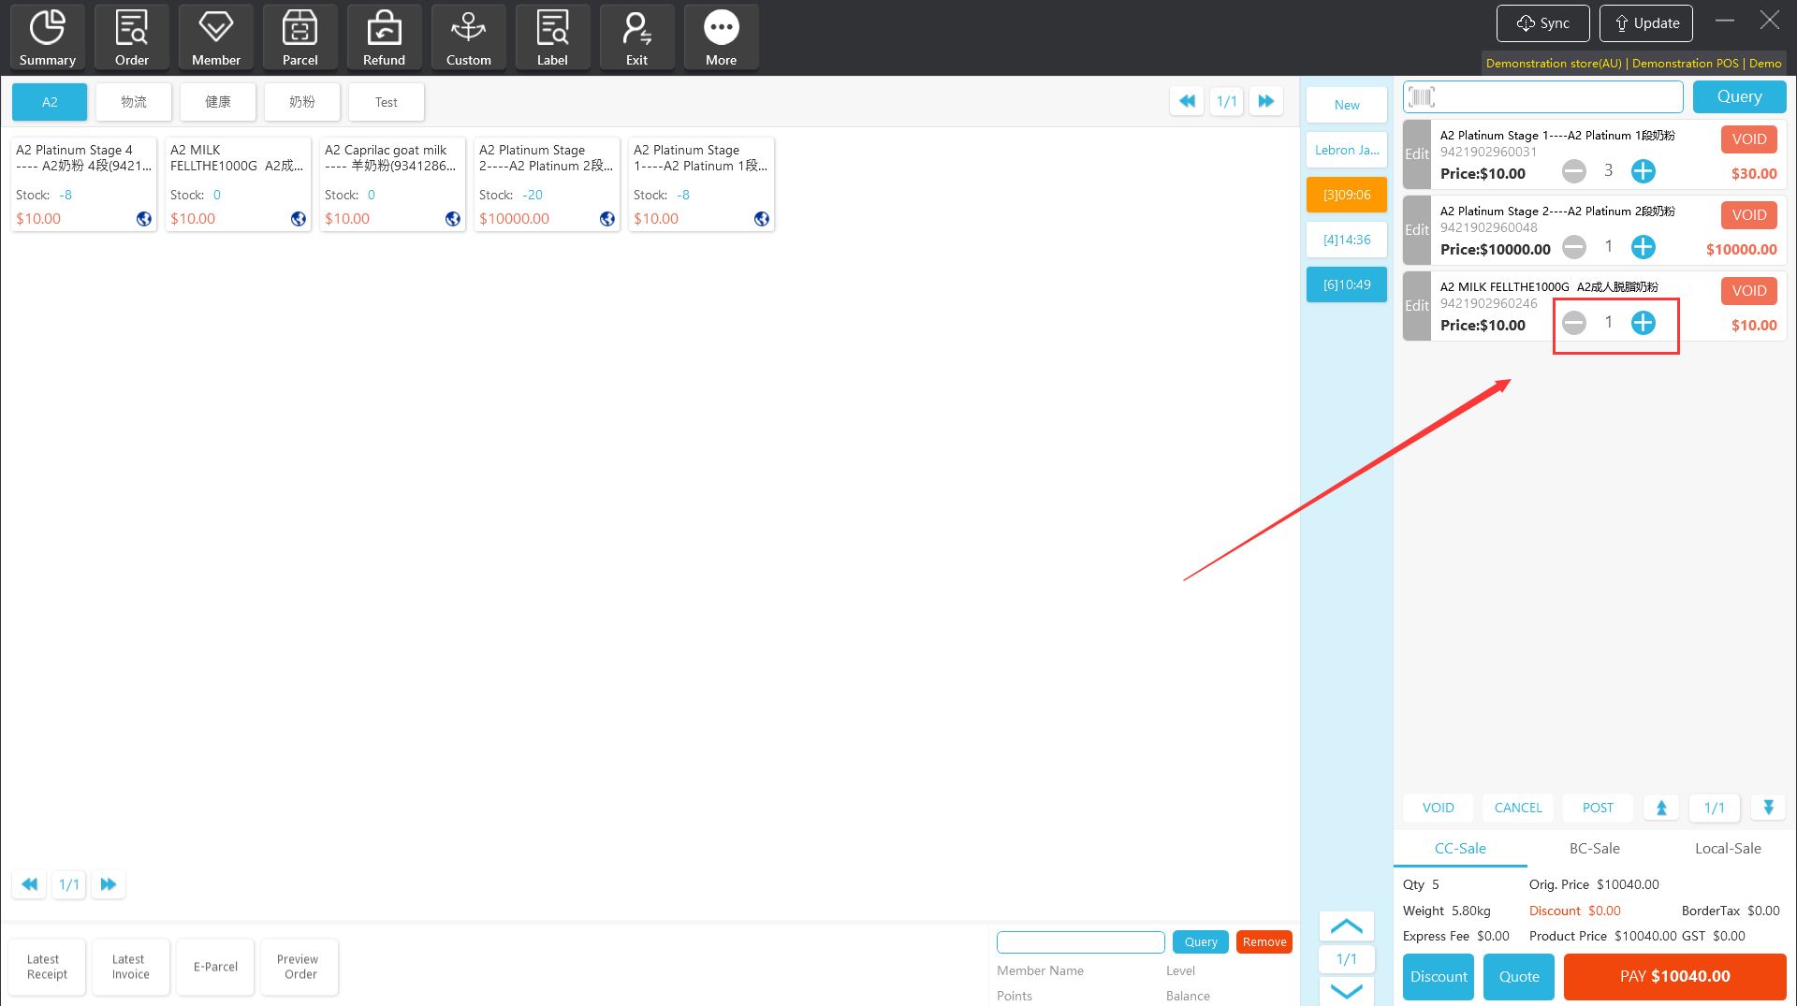Viewport: 1797px width, 1006px height.
Task: Focus the barcode scan input field
Action: [1554, 96]
